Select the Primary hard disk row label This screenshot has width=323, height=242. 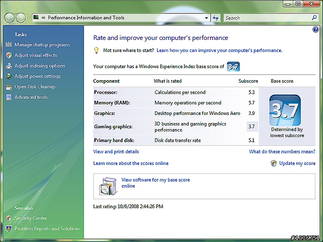pos(114,140)
